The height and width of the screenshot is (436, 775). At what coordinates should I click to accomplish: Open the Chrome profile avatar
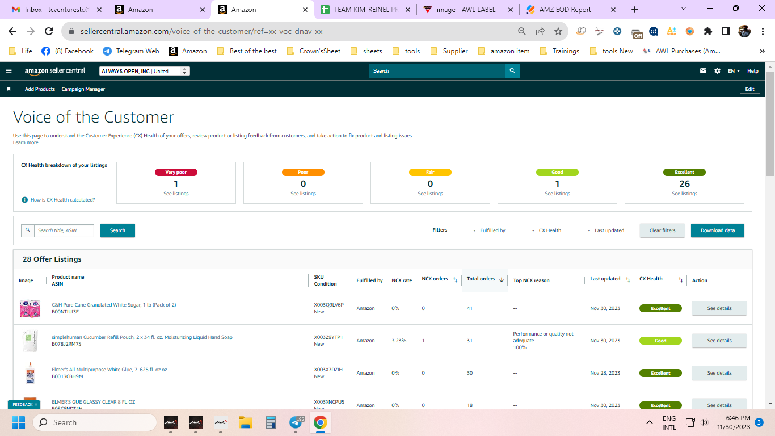coord(744,31)
